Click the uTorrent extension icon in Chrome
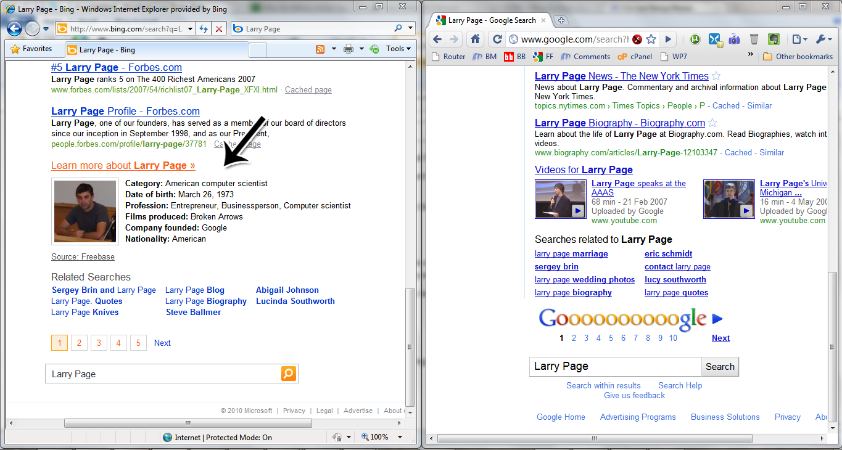842x450 pixels. pos(695,39)
